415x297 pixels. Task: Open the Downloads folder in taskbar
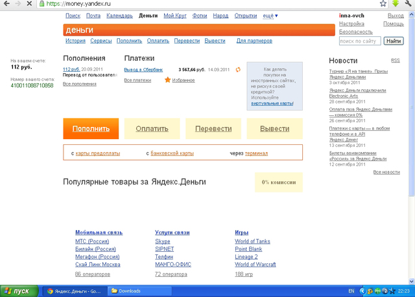point(139,291)
